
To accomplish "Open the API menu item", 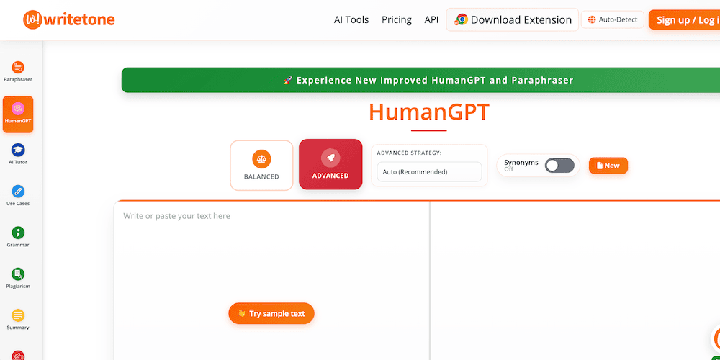I will (x=431, y=19).
